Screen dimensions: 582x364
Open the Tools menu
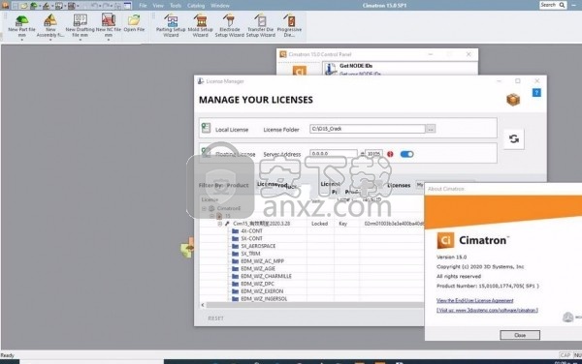pos(176,6)
